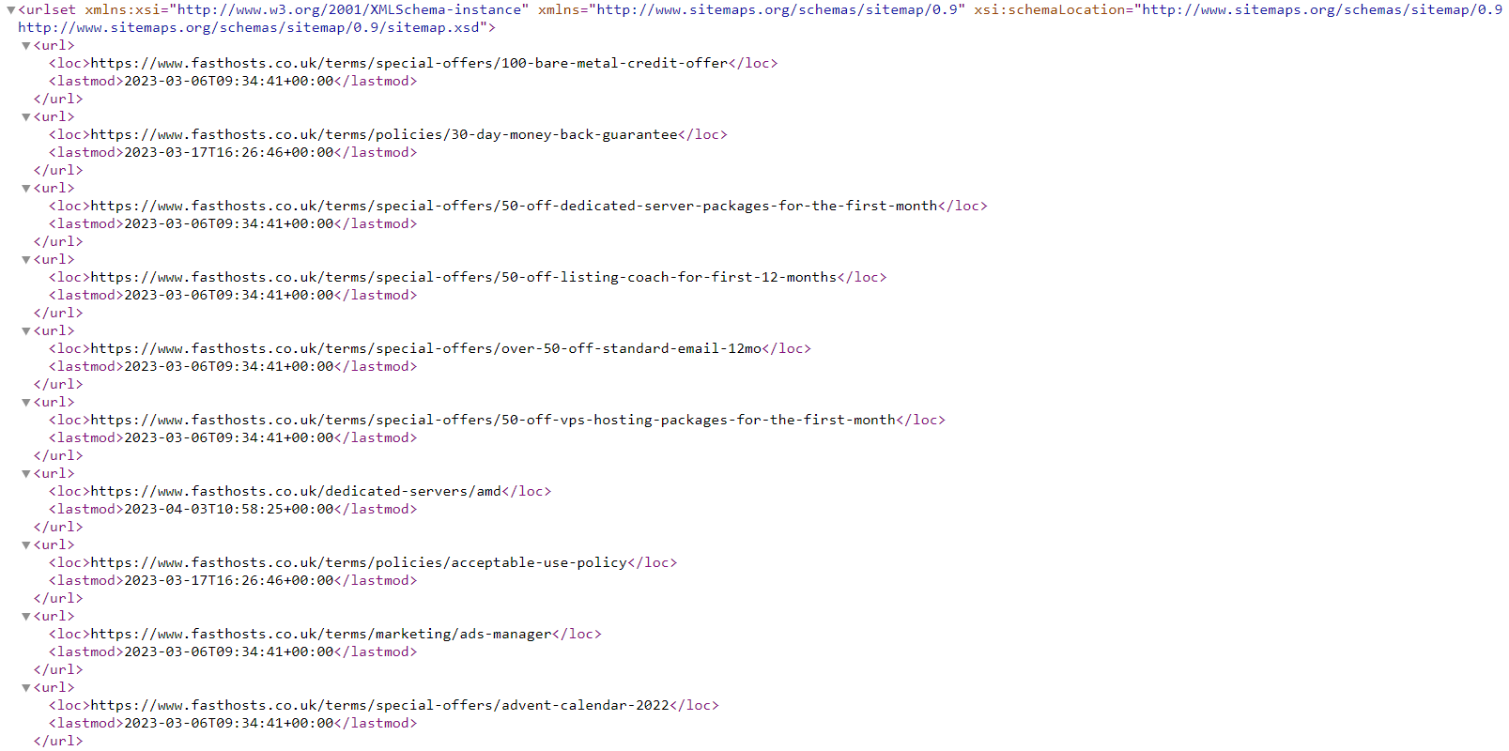Click lastmod under over-50-off-standard-email URL

tap(229, 366)
